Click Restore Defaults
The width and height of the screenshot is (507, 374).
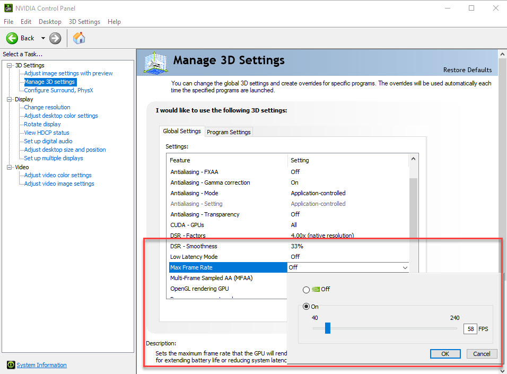(x=467, y=70)
